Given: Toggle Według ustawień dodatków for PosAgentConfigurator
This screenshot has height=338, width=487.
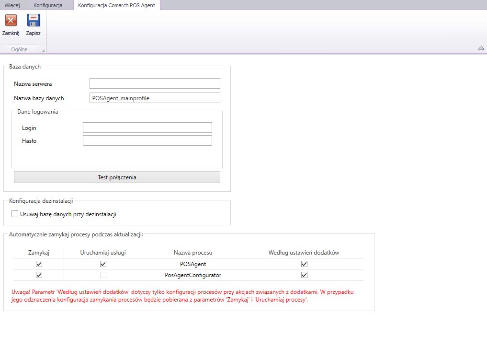Looking at the screenshot, I should coord(304,275).
